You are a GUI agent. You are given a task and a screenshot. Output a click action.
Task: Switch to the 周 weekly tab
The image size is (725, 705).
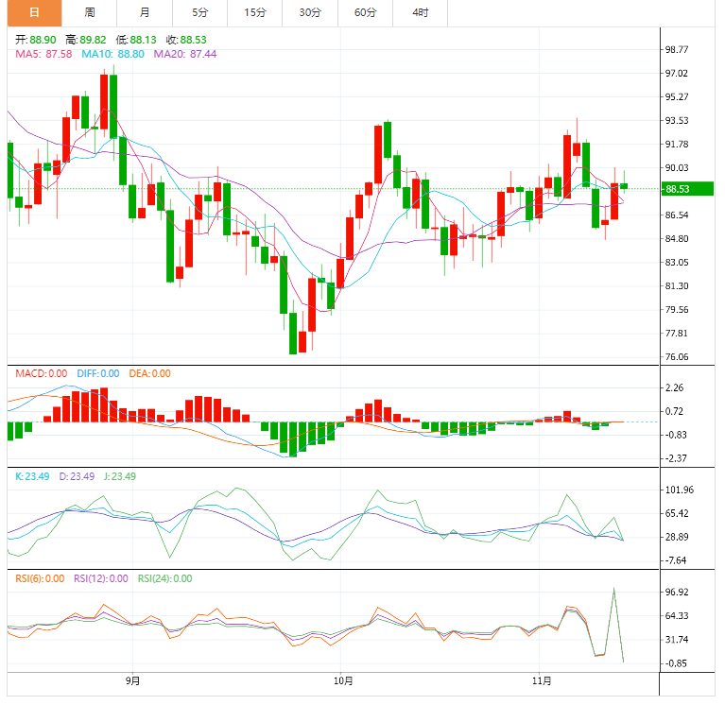(89, 12)
